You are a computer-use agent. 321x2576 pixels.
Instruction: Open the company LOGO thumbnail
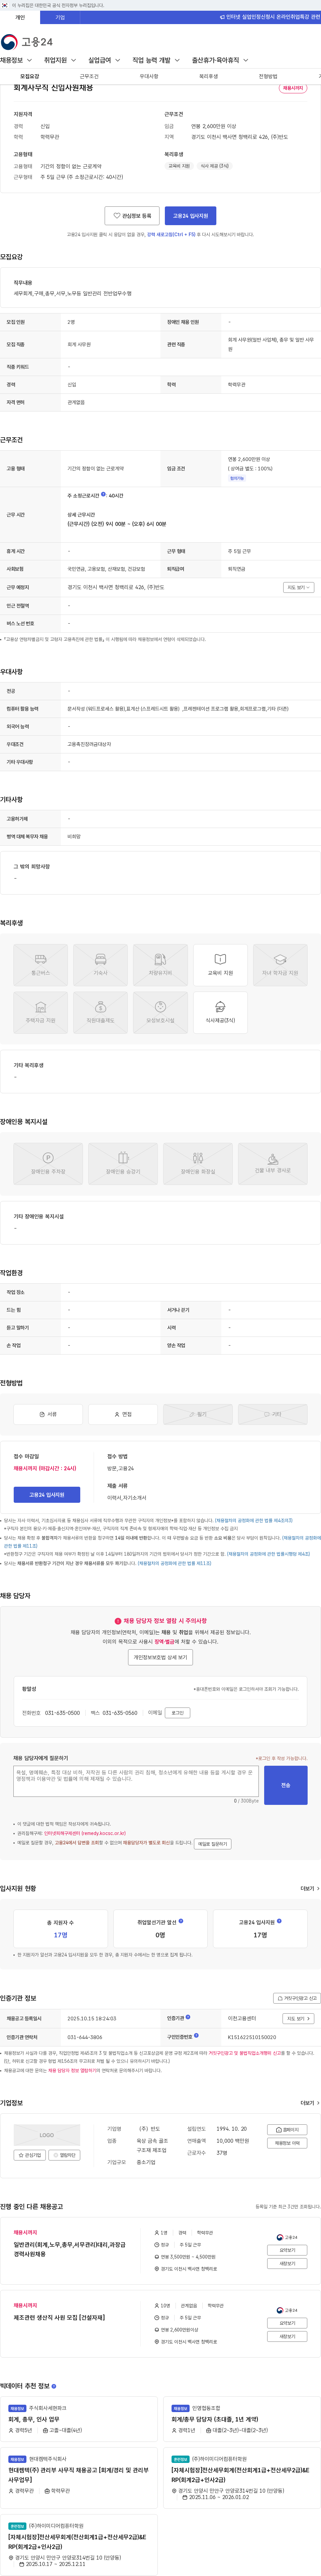[47, 2135]
